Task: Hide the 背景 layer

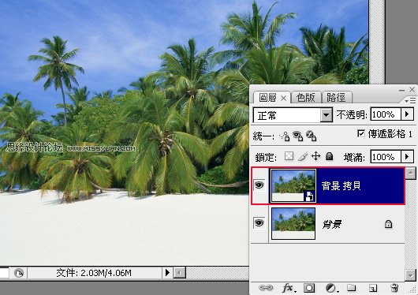Action: click(x=259, y=222)
